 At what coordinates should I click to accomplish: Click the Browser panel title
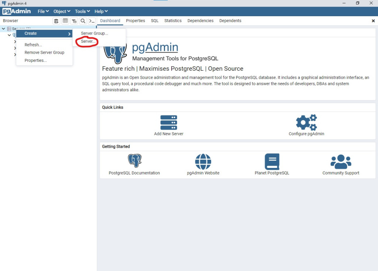[10, 21]
